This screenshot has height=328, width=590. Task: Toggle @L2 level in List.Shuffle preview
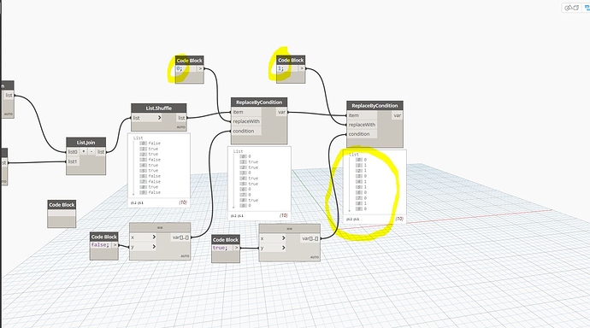tap(133, 203)
